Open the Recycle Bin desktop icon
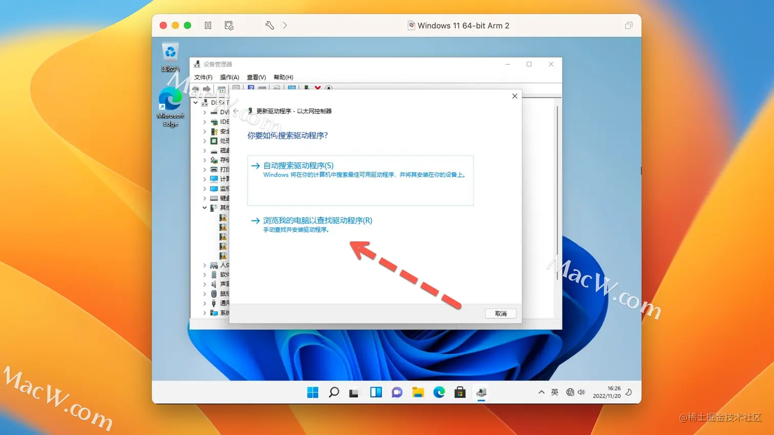 pyautogui.click(x=170, y=57)
